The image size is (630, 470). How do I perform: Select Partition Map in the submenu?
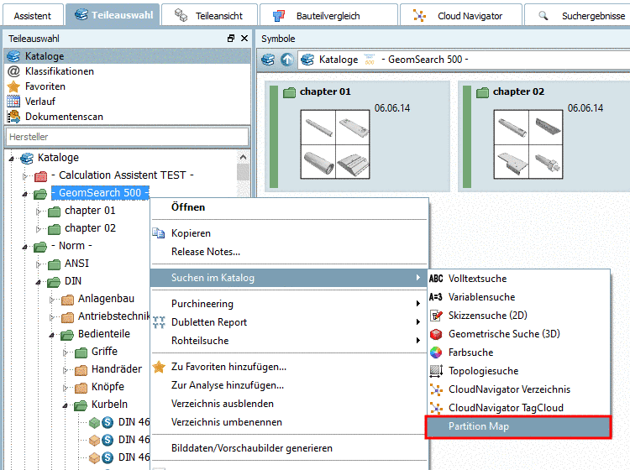pyautogui.click(x=519, y=426)
